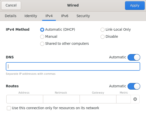The height and width of the screenshot is (119, 146).
Task: Focus the DNS addresses input field
Action: point(73,66)
